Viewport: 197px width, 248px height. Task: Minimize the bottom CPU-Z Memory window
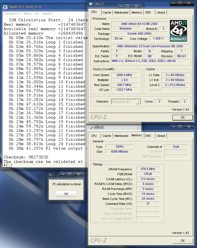pos(173,127)
